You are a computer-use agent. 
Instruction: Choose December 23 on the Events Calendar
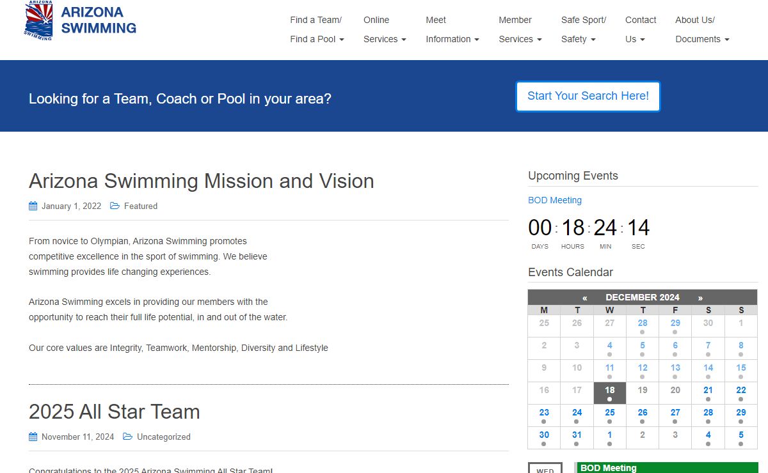pos(544,415)
